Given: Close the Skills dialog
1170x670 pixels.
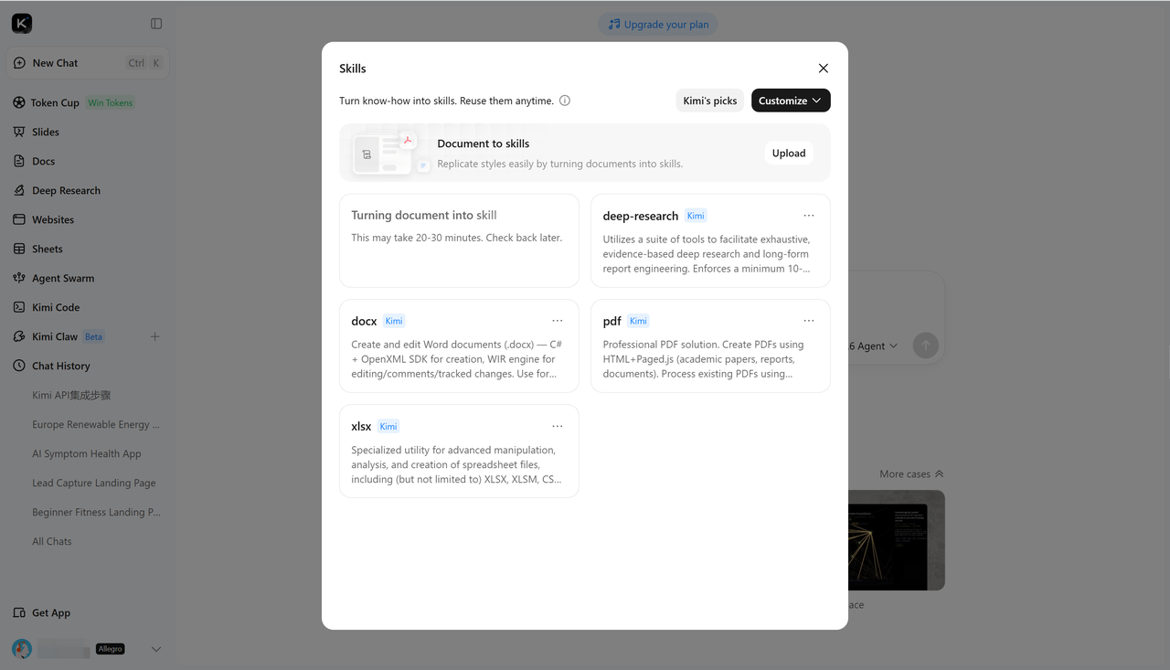Looking at the screenshot, I should (x=824, y=69).
